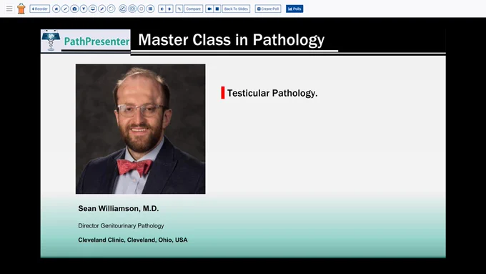Click the Create Poll button

[268, 9]
